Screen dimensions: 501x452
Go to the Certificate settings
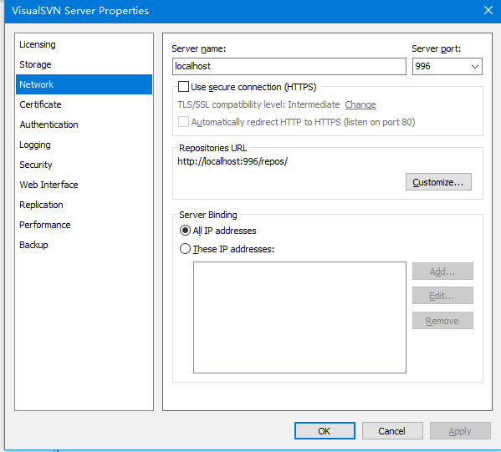coord(84,104)
